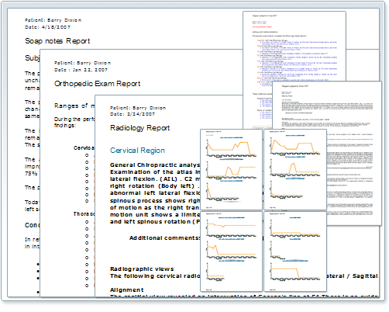Click the "General Chiropractic analys" bold line
Image resolution: width=389 pixels, height=312 pixels.
point(155,165)
